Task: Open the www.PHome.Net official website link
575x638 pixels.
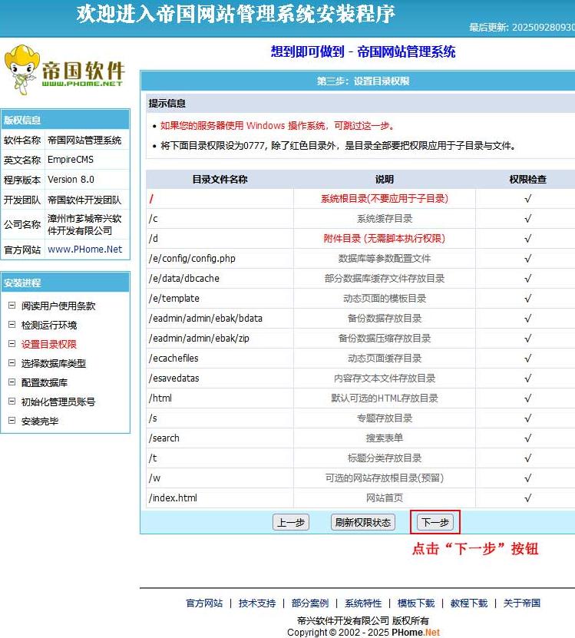Action: pos(84,250)
